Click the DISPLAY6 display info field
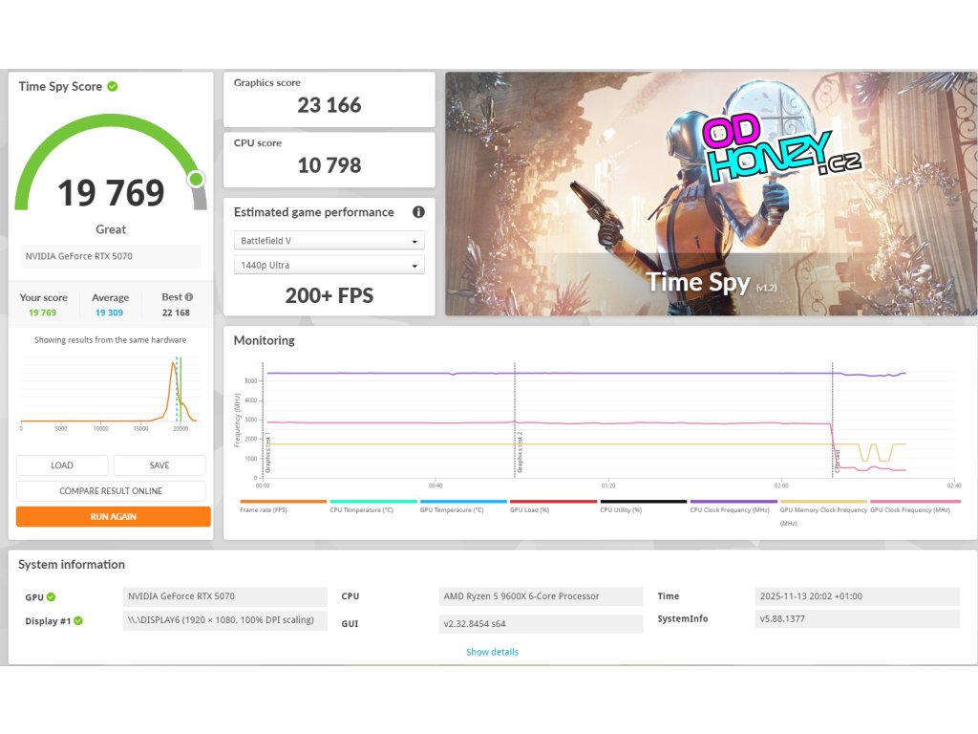Screen dimensions: 978x734 (x=225, y=620)
